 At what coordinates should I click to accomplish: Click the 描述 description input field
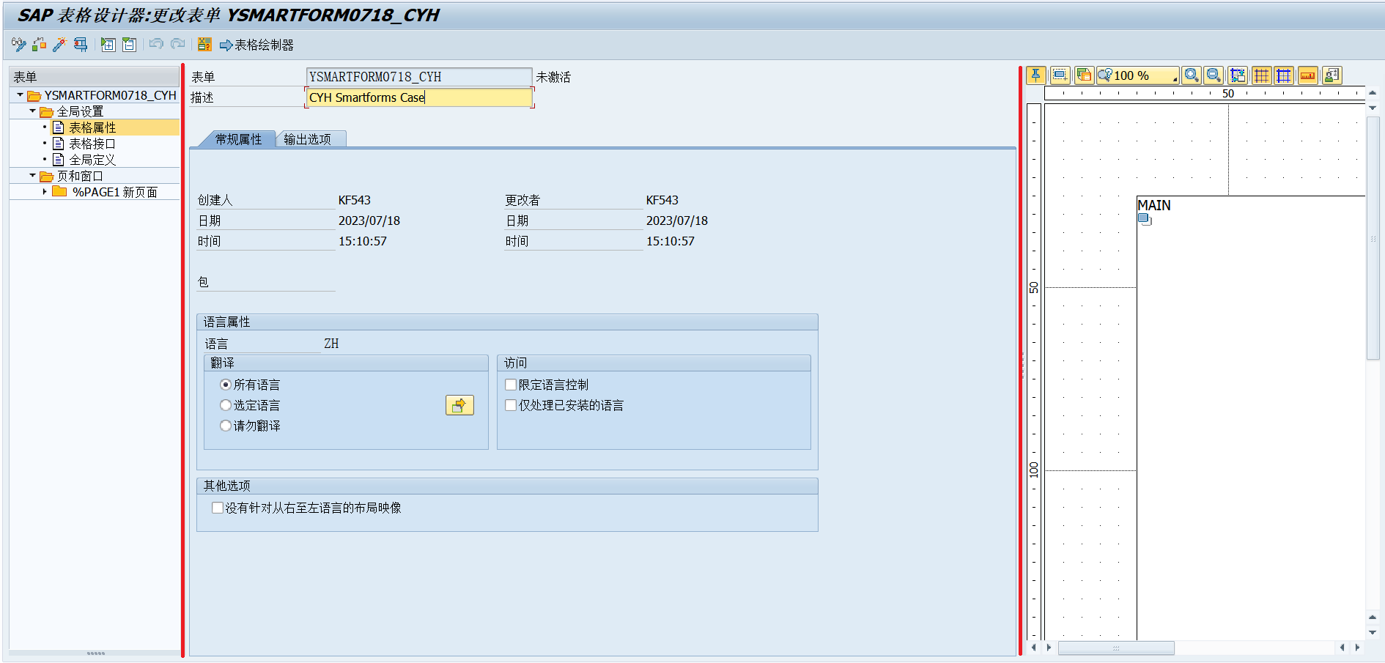click(x=418, y=97)
